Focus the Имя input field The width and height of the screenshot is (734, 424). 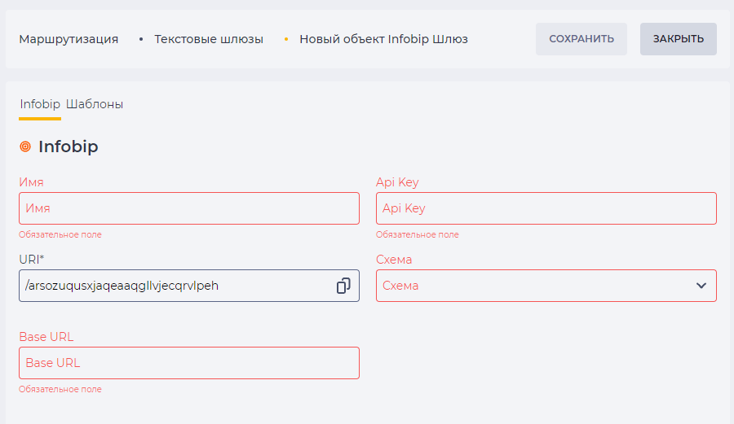pos(189,208)
